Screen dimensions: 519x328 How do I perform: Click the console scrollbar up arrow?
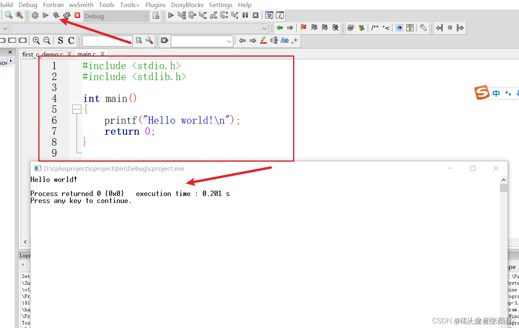[503, 180]
